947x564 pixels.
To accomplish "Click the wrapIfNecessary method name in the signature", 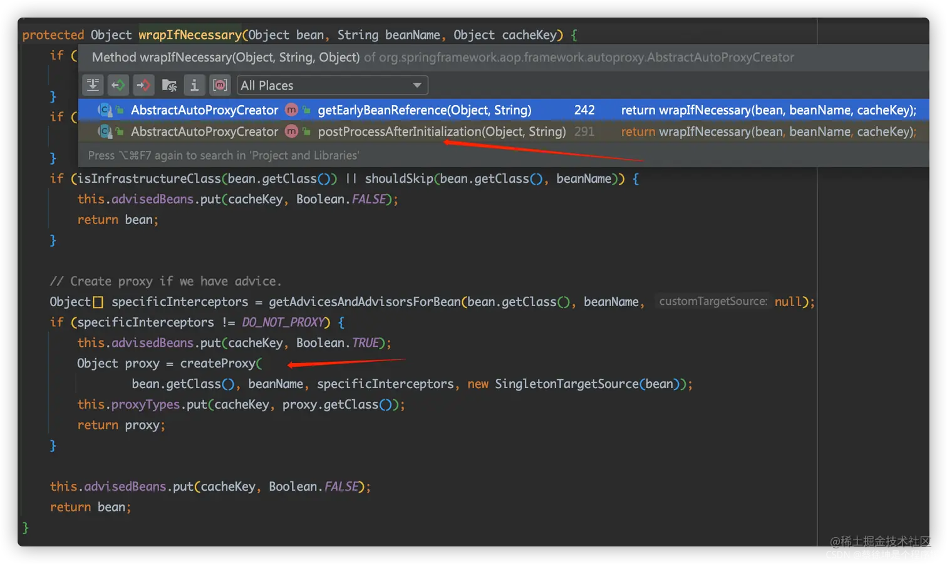I will [x=190, y=35].
